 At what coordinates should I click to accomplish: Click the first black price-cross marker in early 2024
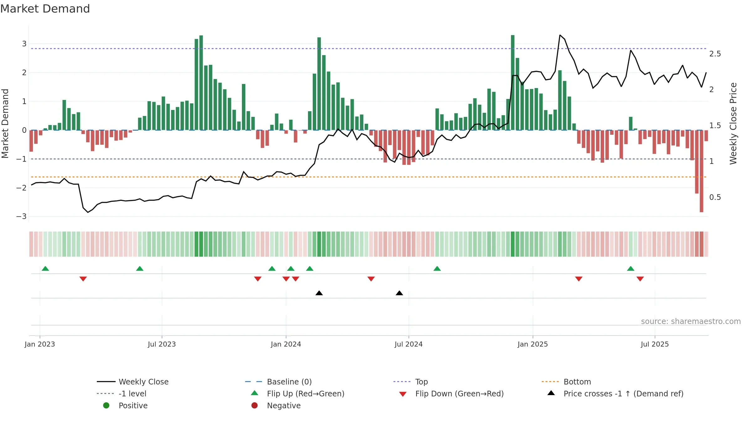pyautogui.click(x=319, y=293)
